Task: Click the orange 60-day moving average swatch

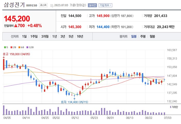Action: click(19, 47)
